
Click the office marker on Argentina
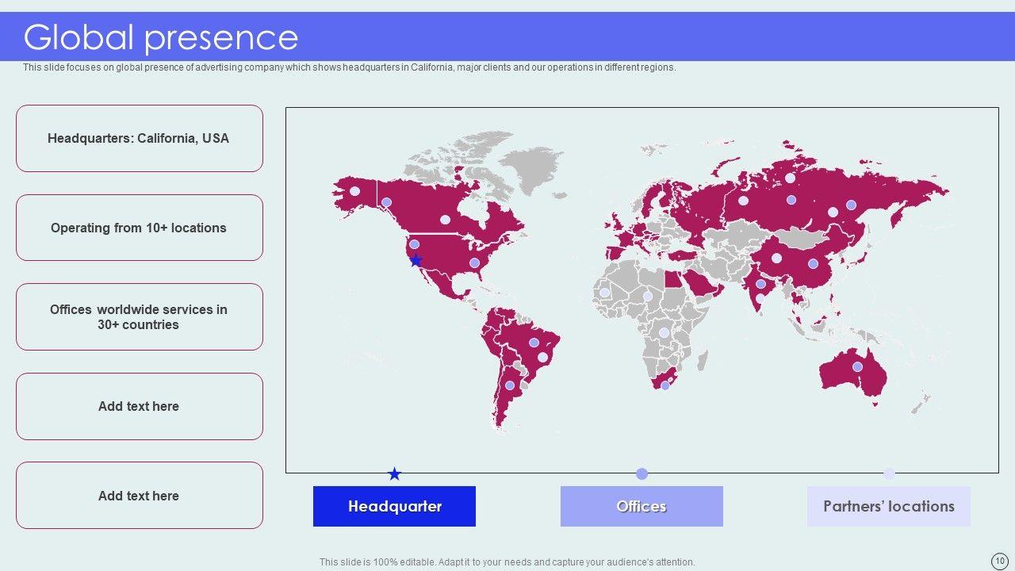[x=510, y=385]
